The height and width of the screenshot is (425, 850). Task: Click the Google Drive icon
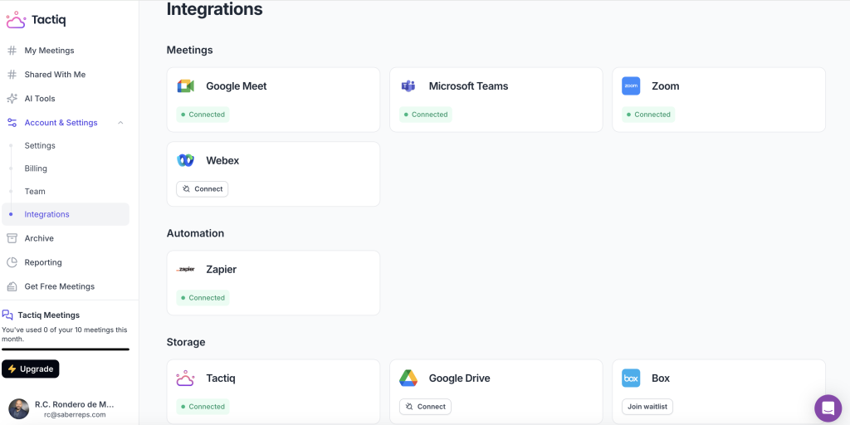tap(408, 379)
